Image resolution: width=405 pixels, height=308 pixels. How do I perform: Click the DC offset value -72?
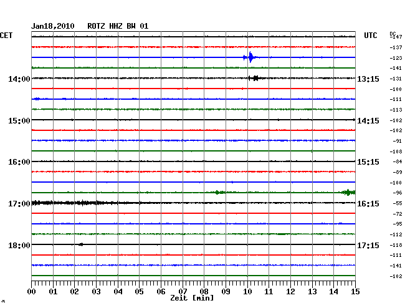click(398, 214)
